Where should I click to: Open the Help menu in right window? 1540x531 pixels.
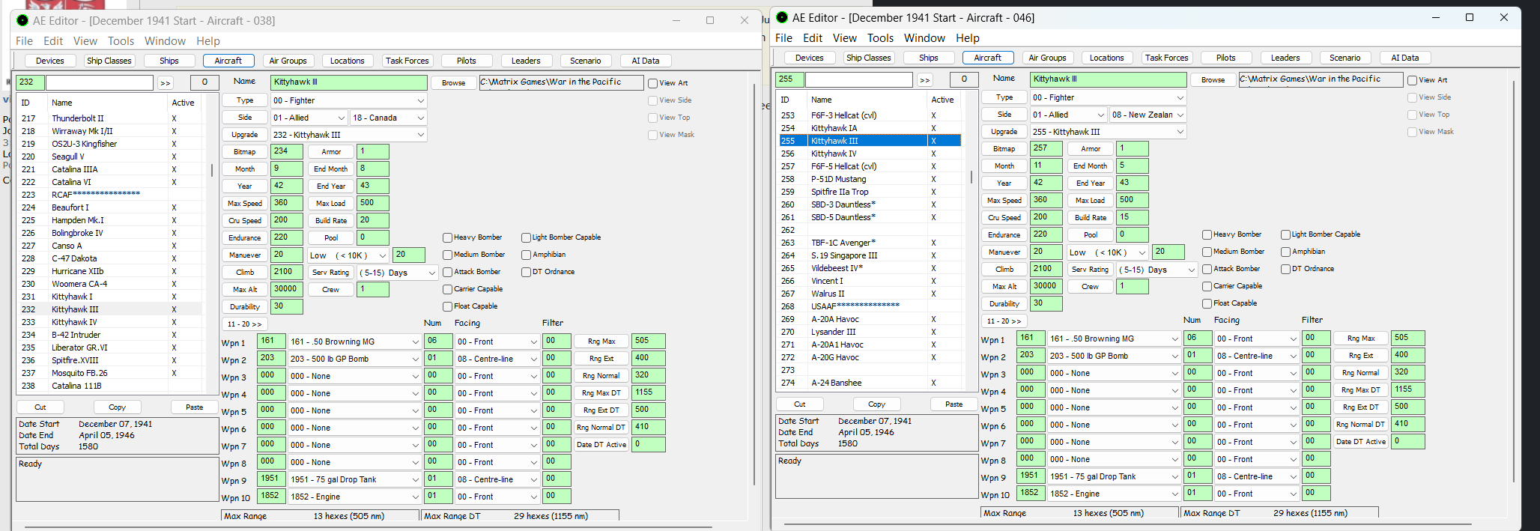pos(967,38)
